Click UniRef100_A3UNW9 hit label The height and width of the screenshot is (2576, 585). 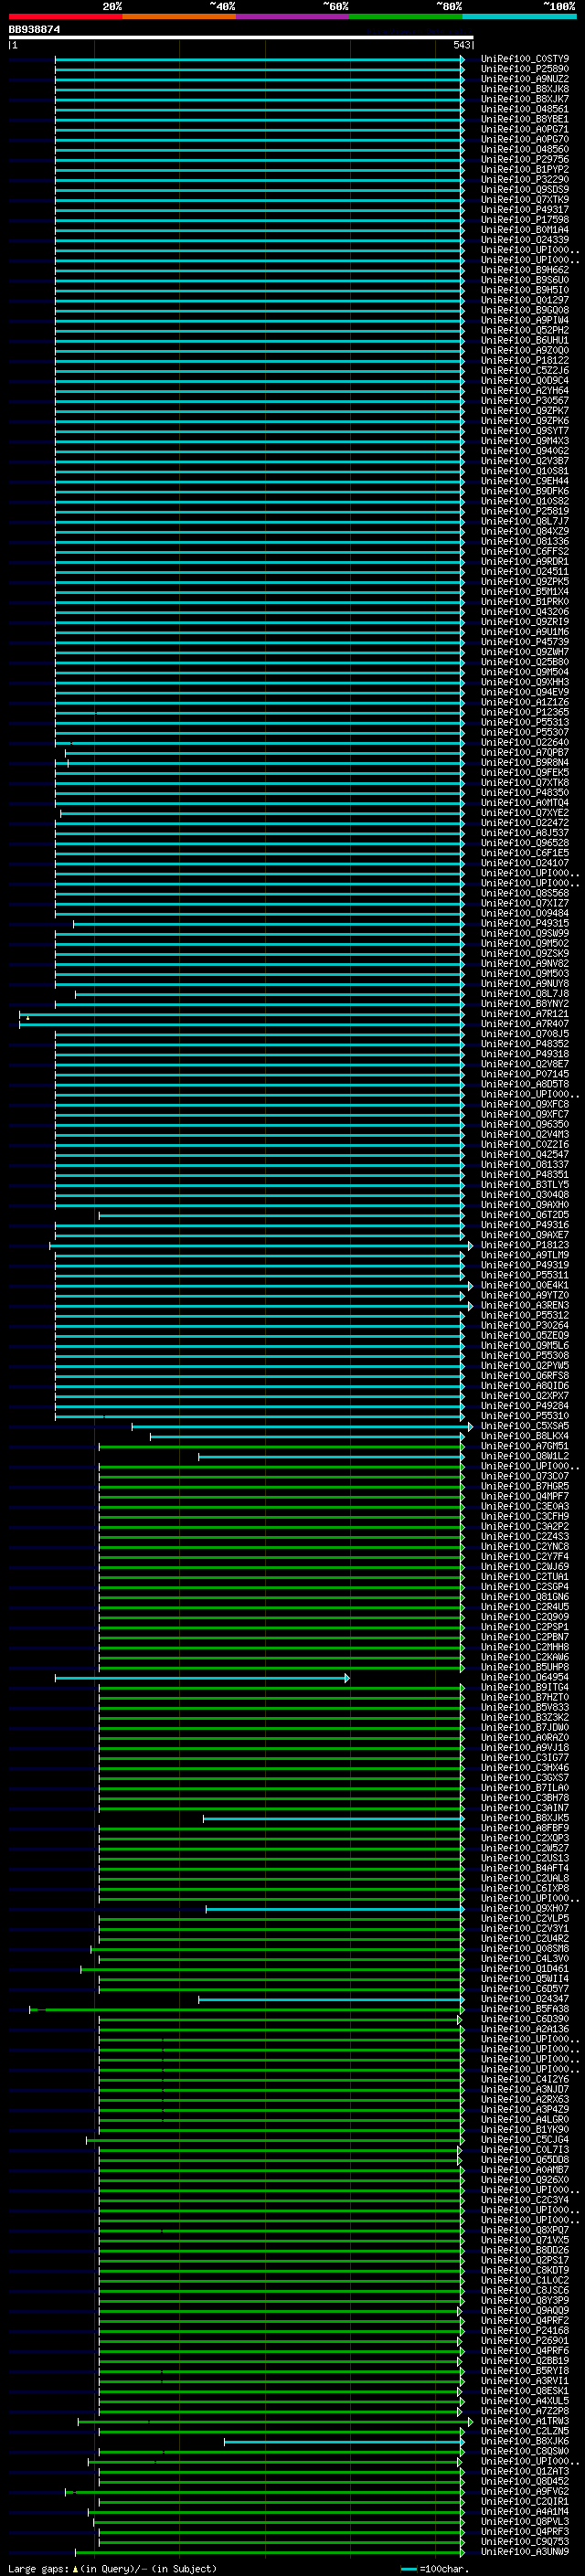coord(524,2551)
